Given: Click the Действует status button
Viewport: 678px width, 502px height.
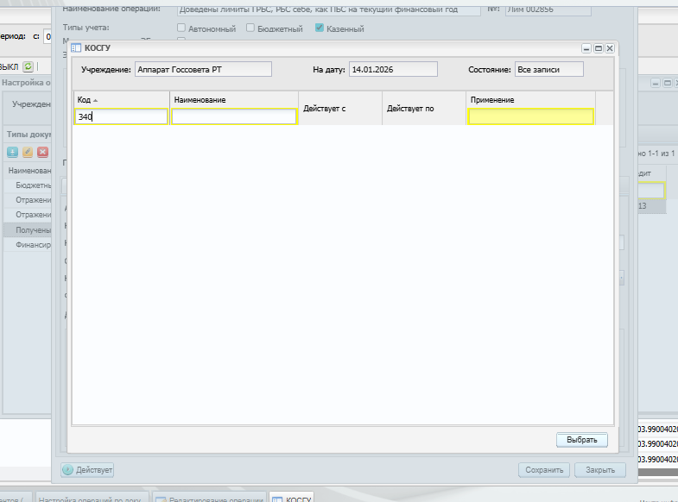Looking at the screenshot, I should tap(87, 469).
